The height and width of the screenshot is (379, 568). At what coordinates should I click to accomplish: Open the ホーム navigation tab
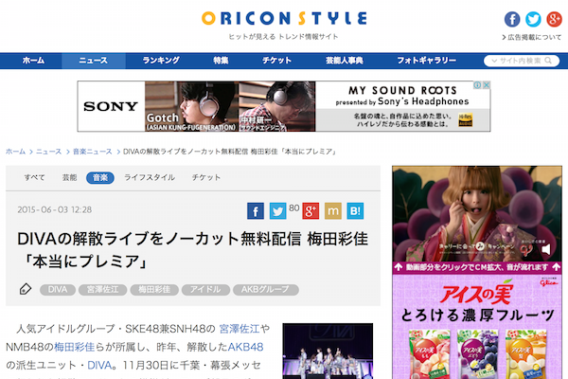tap(33, 61)
